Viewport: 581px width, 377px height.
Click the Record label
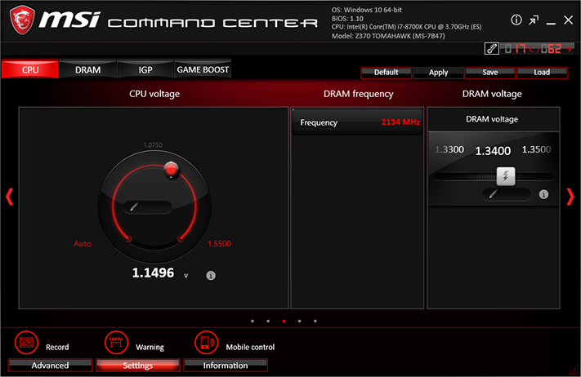[x=57, y=347]
